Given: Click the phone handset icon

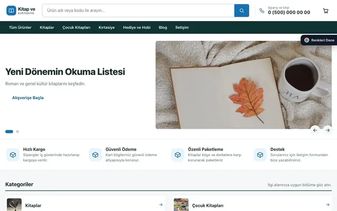Looking at the screenshot, I should click(262, 11).
